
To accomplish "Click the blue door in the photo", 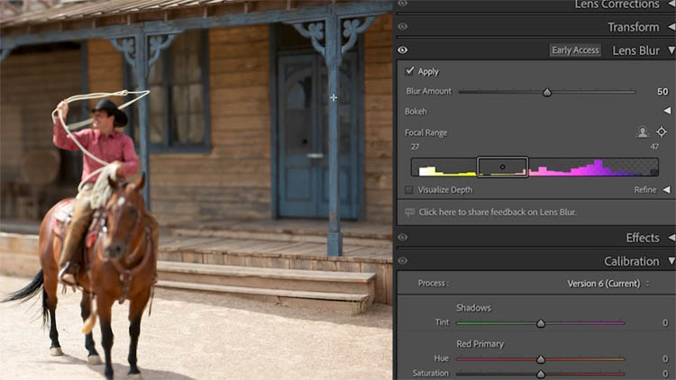I will [x=317, y=135].
